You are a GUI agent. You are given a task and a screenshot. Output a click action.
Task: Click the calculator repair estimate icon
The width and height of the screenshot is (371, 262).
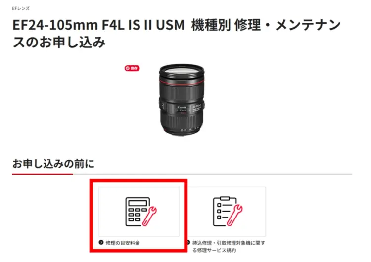tap(141, 212)
